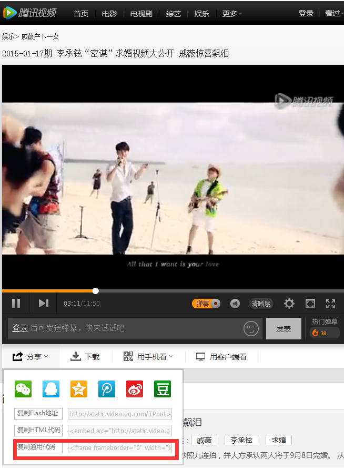Skip to the next video

click(x=43, y=303)
